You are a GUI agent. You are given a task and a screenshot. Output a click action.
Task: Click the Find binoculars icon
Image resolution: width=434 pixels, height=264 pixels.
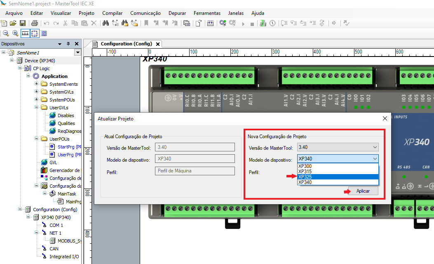click(106, 23)
